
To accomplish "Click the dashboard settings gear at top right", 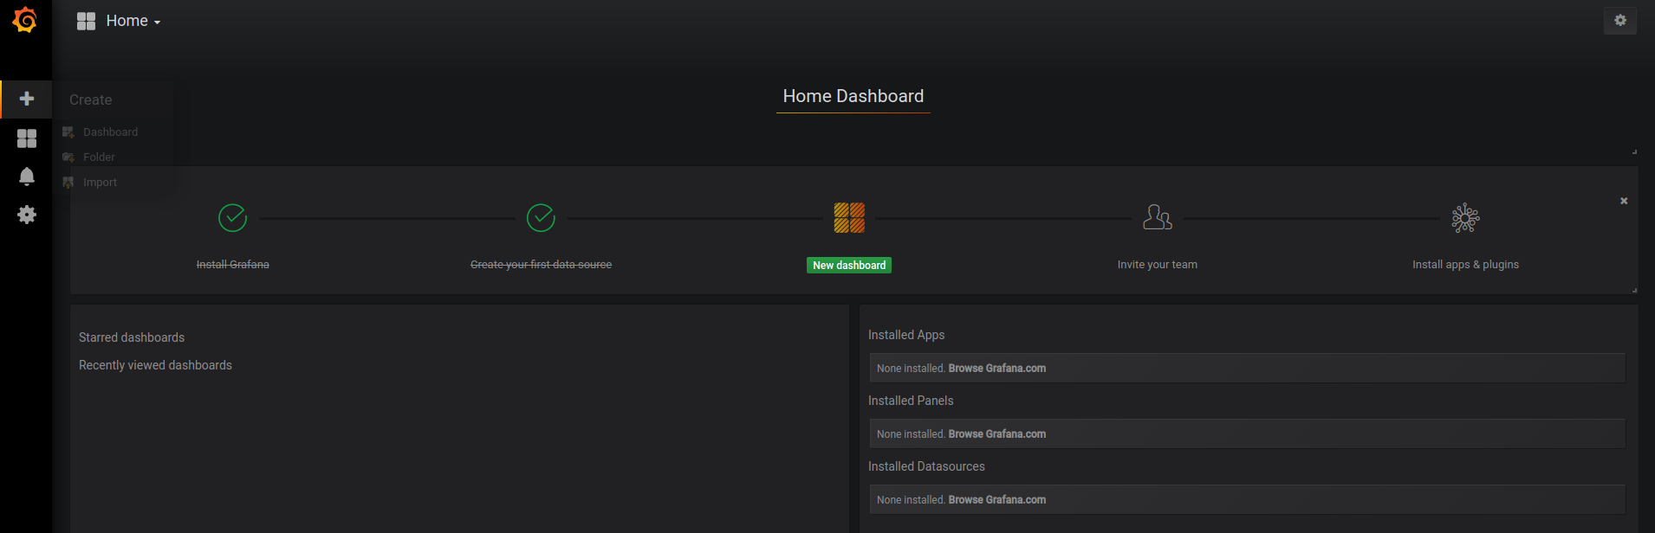I will 1619,21.
